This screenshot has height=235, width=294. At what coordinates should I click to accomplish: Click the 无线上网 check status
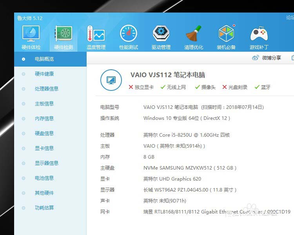click(x=173, y=87)
